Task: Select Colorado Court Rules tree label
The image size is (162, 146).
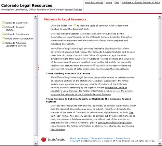Action: pyautogui.click(x=17, y=23)
